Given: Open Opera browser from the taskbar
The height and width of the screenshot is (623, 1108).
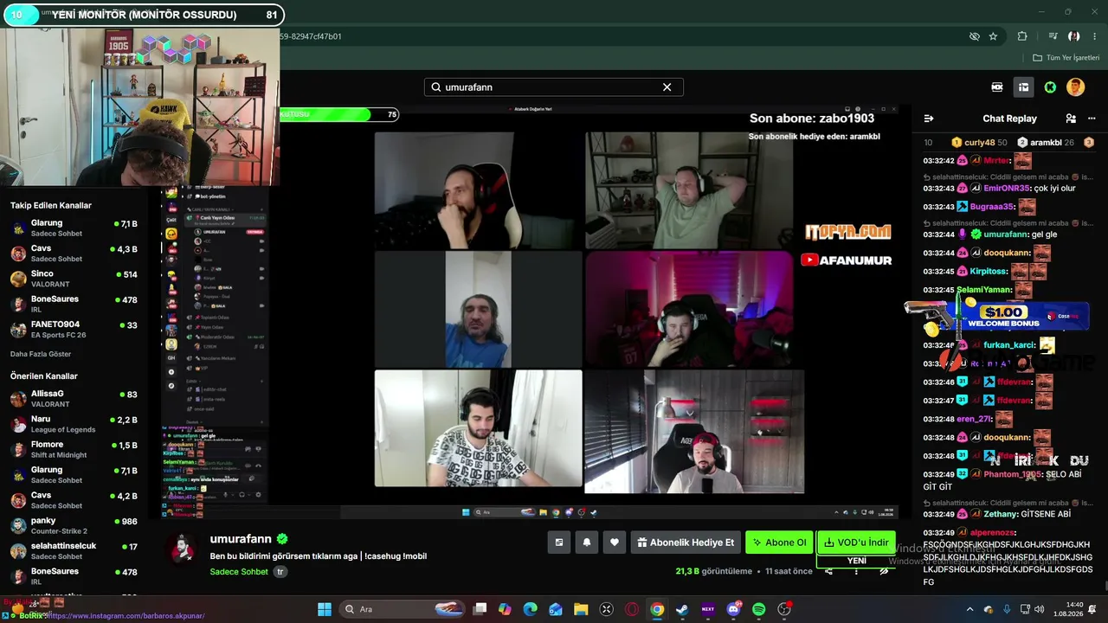Looking at the screenshot, I should point(632,609).
